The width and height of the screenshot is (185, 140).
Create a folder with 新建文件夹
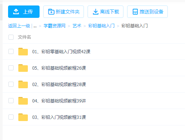[63, 12]
